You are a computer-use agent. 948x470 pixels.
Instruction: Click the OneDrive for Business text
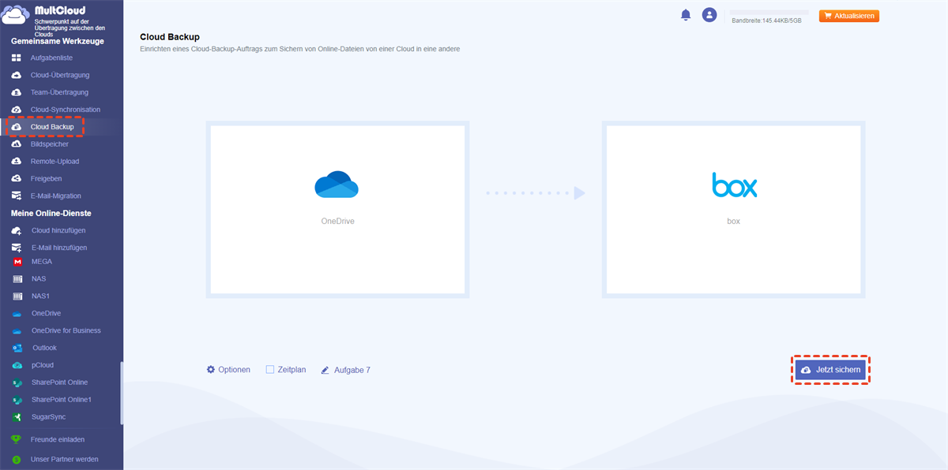click(66, 331)
